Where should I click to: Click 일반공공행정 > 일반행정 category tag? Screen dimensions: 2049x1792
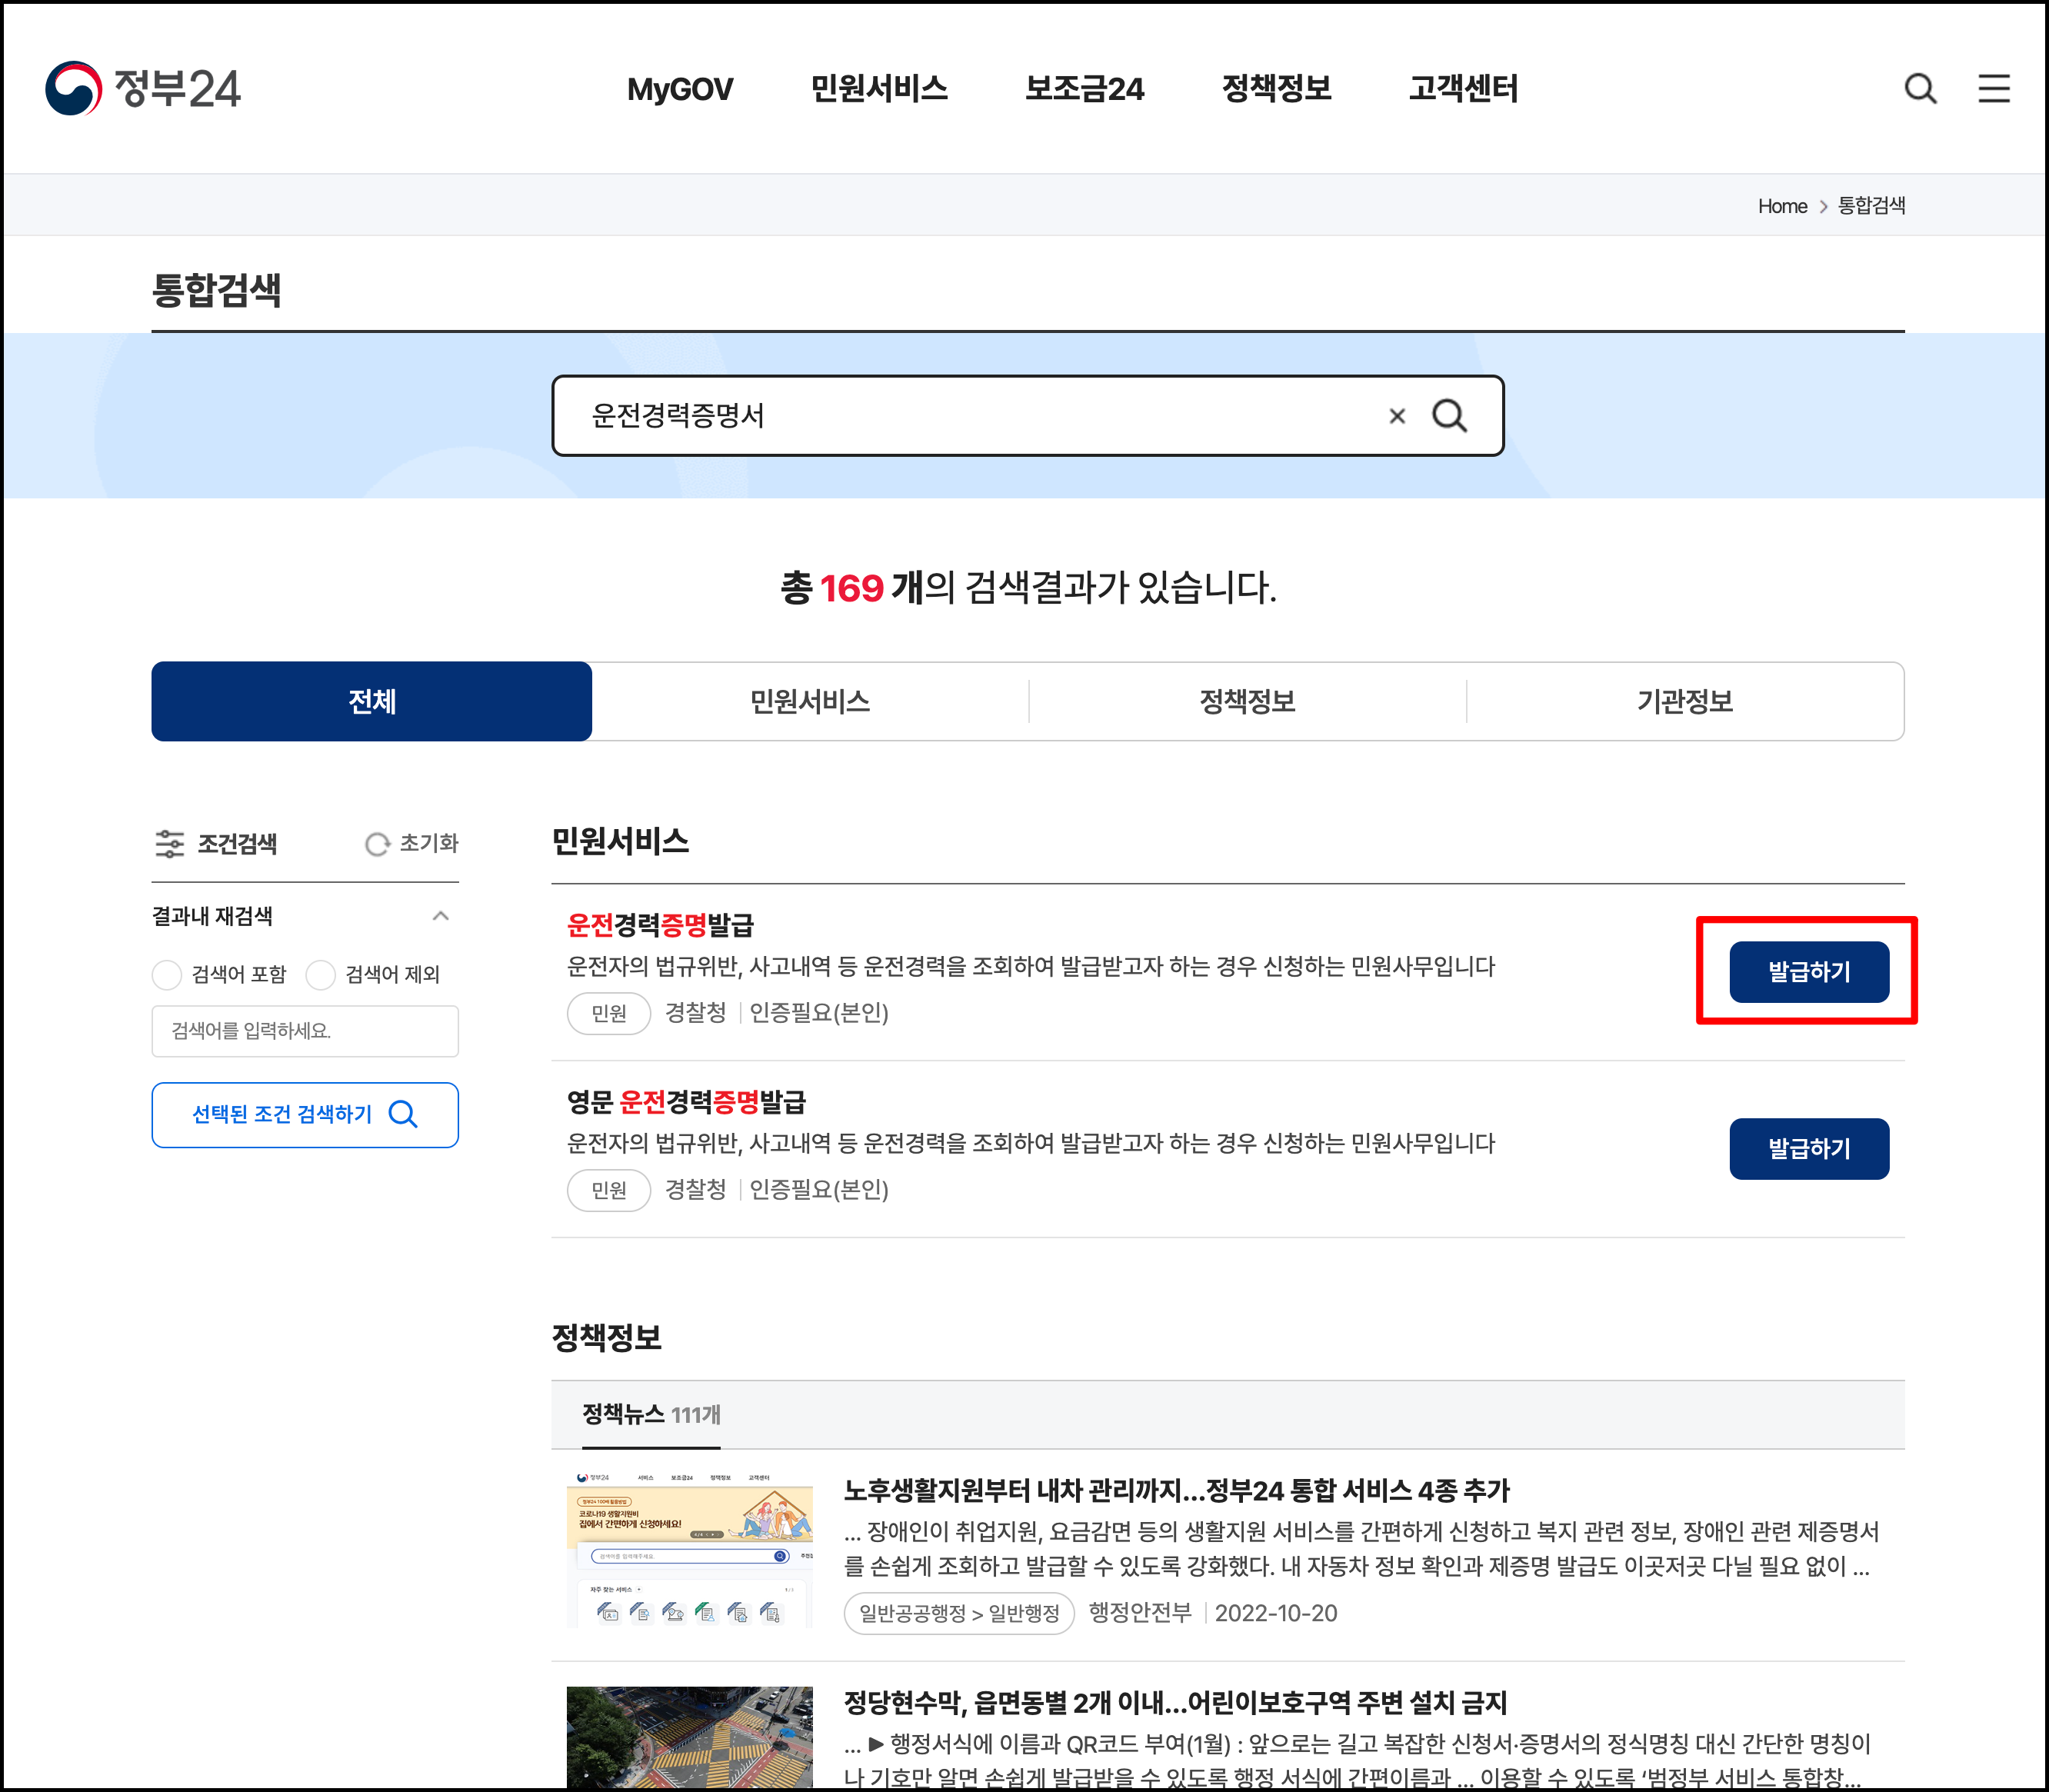point(959,1614)
